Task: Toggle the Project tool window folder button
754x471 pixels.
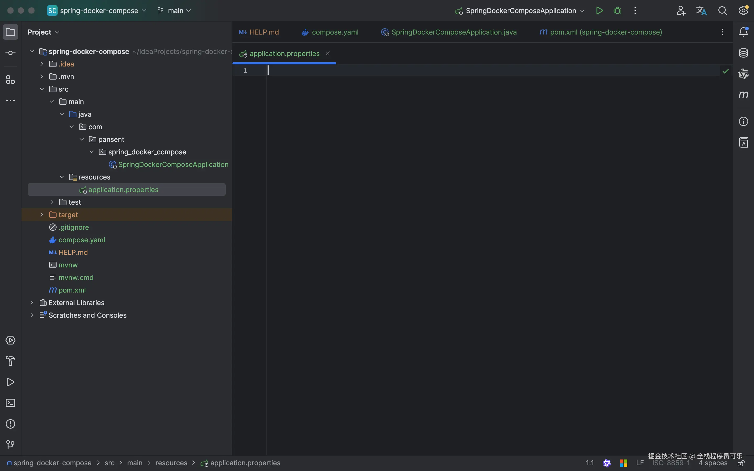Action: click(10, 32)
